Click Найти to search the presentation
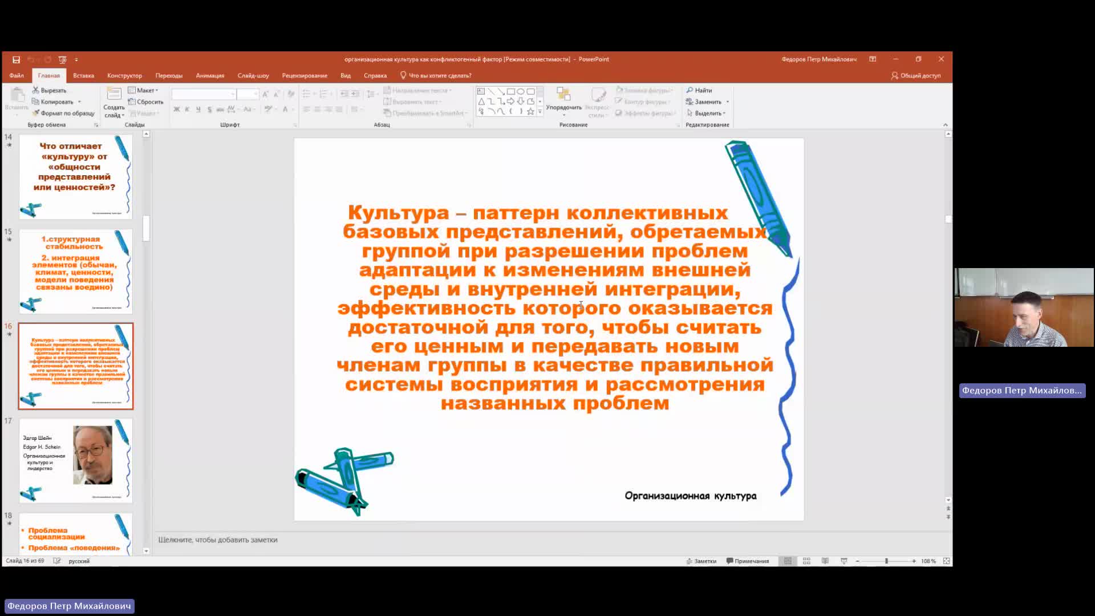 (699, 90)
